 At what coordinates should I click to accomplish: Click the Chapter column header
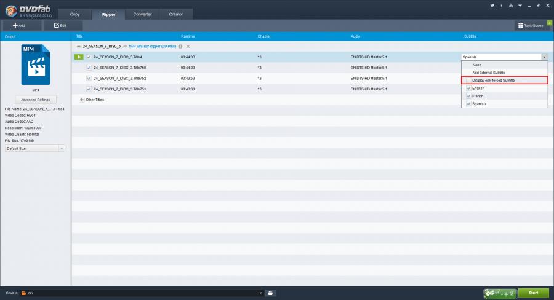point(264,36)
